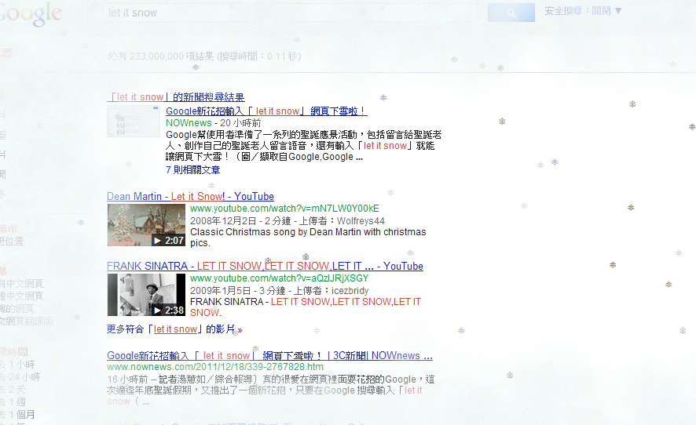Open news headline Google新花招輸入「let it snow」網頁下雪啦！
Image resolution: width=696 pixels, height=425 pixels.
(266, 111)
